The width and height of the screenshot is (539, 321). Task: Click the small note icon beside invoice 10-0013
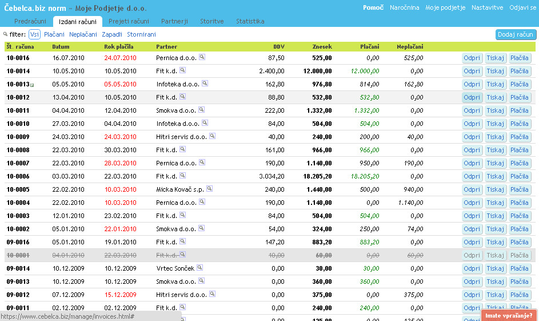click(32, 85)
